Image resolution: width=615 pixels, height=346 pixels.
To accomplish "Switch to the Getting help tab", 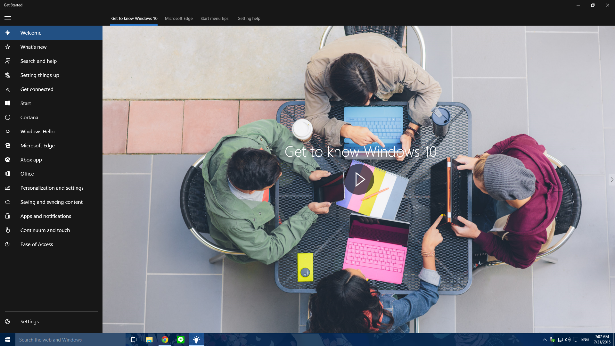I will [249, 19].
